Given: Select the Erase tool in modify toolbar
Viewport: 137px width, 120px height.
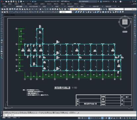Looking at the screenshot, I should [135, 16].
